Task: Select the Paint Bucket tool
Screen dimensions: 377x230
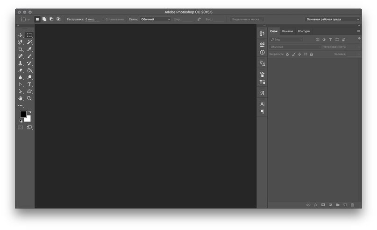Action: (x=29, y=70)
